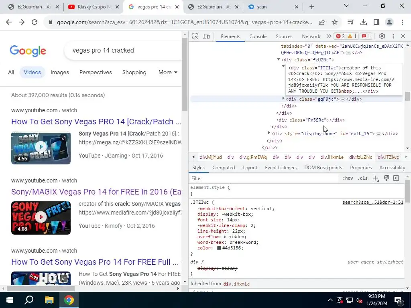Select div.g.PmEWq in breadcrumb trail
Screen dimensions: 411x308
(x=253, y=157)
